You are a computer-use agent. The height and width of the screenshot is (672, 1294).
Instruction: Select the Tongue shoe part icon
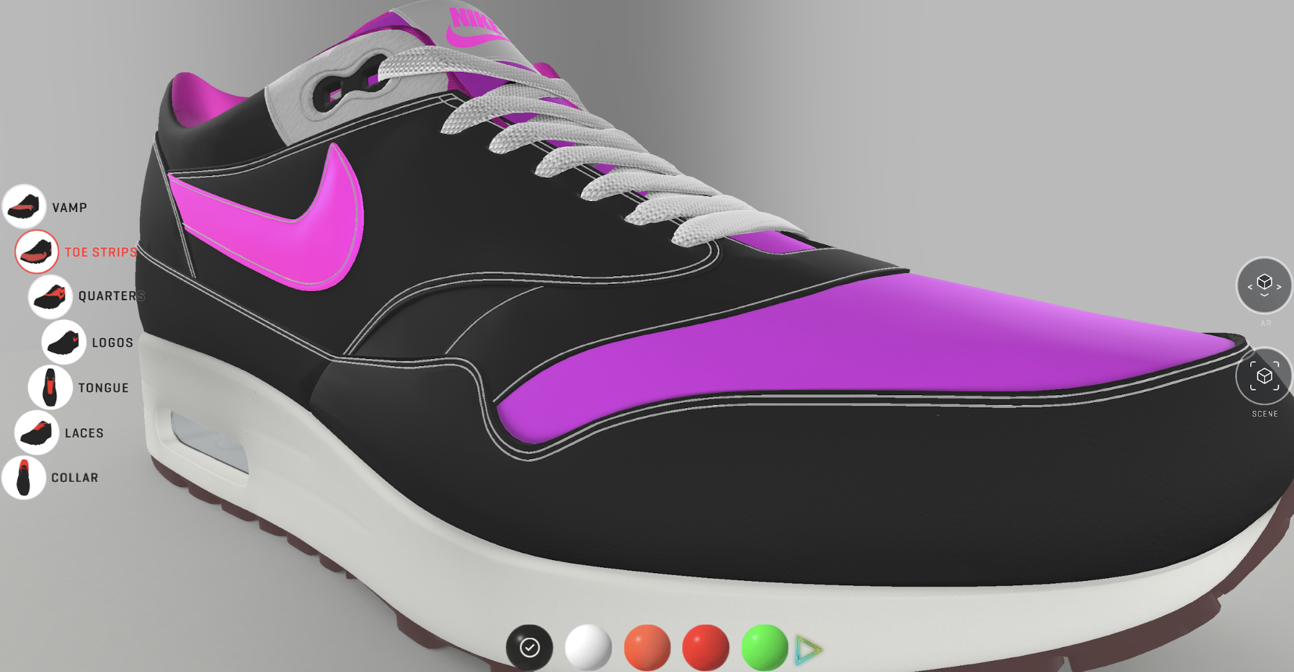point(50,387)
